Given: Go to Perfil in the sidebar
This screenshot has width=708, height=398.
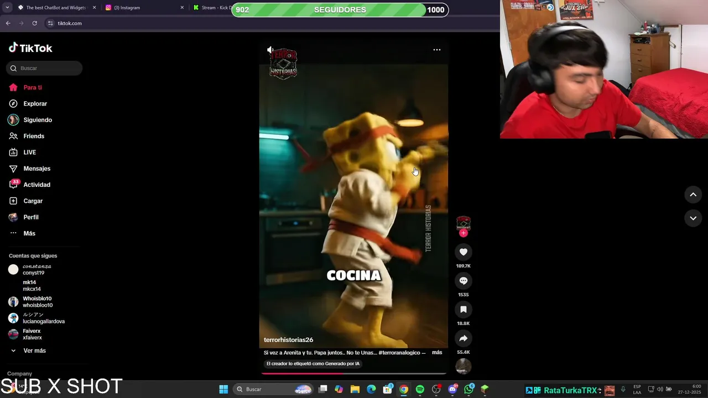Looking at the screenshot, I should [24, 217].
